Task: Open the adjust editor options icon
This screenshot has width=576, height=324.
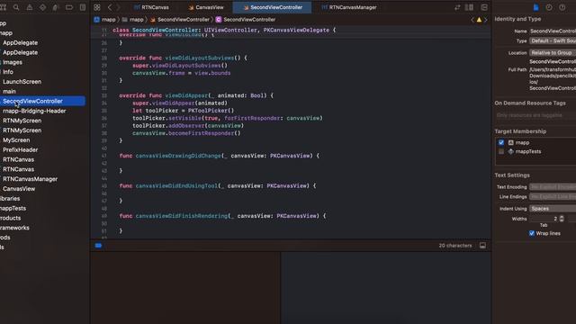Action: 470,7
